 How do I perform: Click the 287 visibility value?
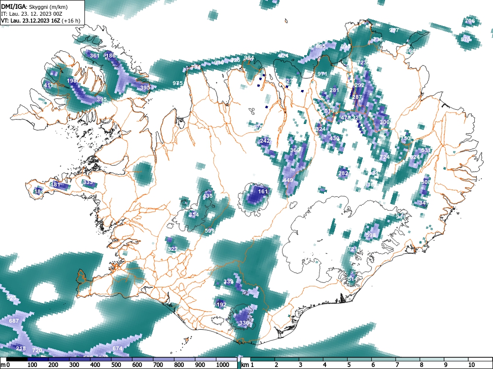pos(357,97)
